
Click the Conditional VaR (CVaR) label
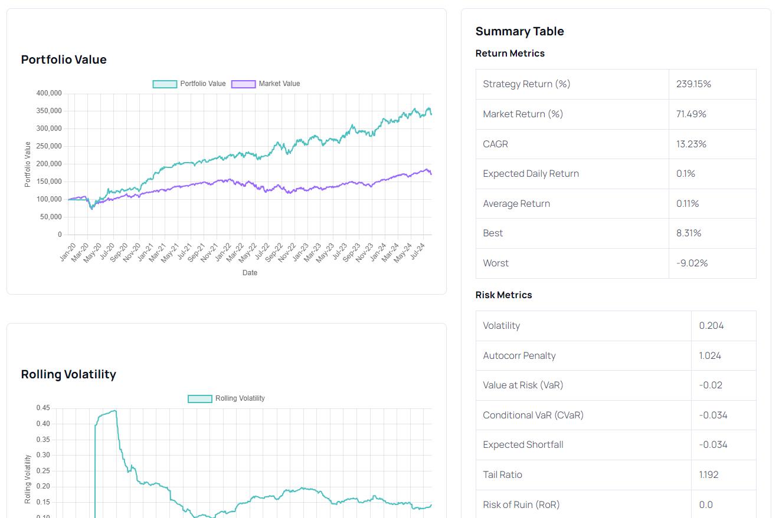tap(533, 415)
